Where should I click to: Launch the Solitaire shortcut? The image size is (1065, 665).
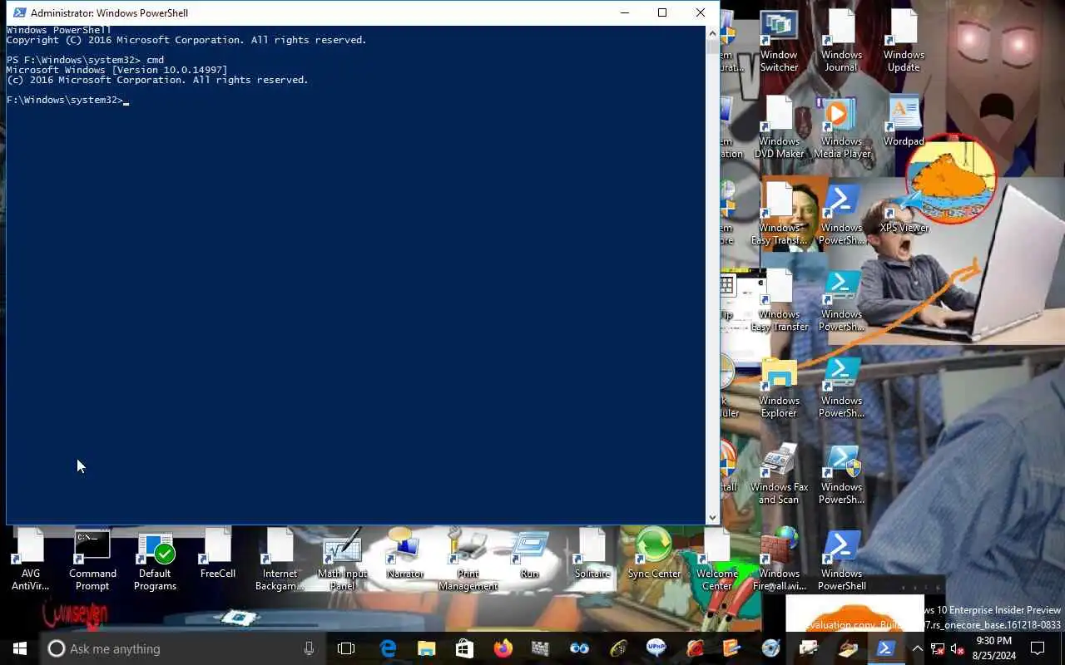click(x=592, y=554)
